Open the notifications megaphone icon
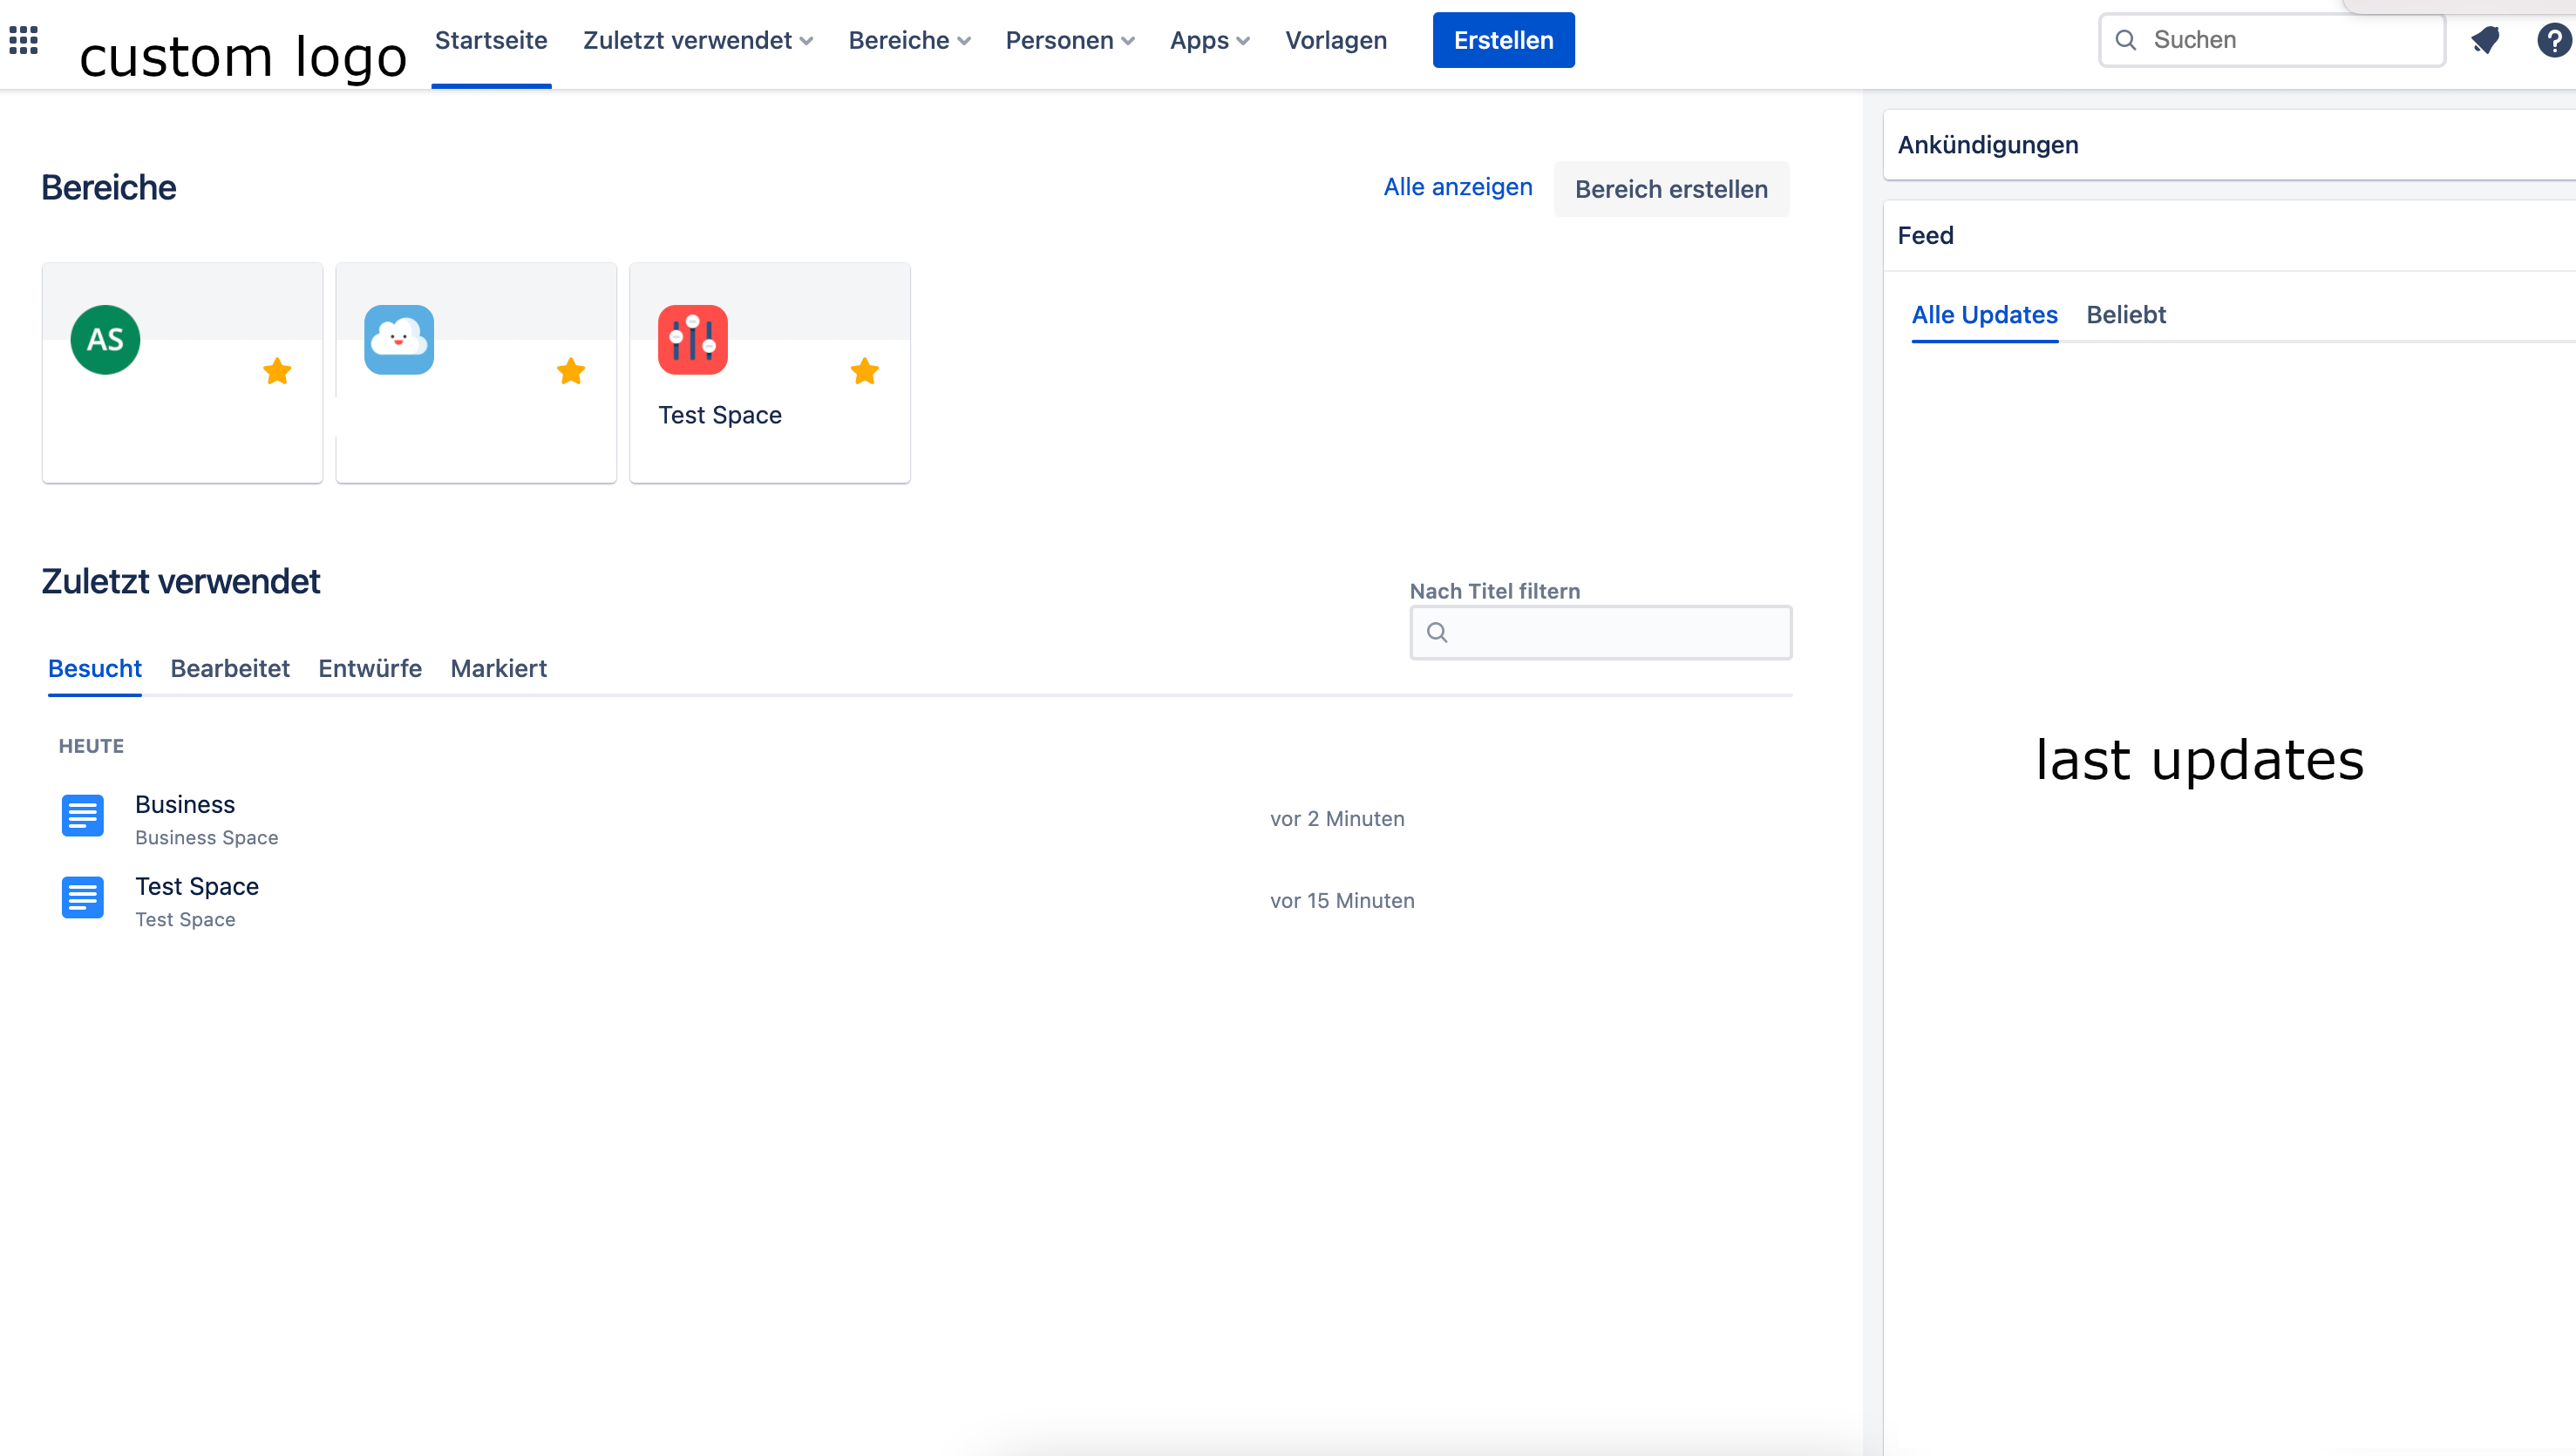Image resolution: width=2576 pixels, height=1456 pixels. (2485, 40)
